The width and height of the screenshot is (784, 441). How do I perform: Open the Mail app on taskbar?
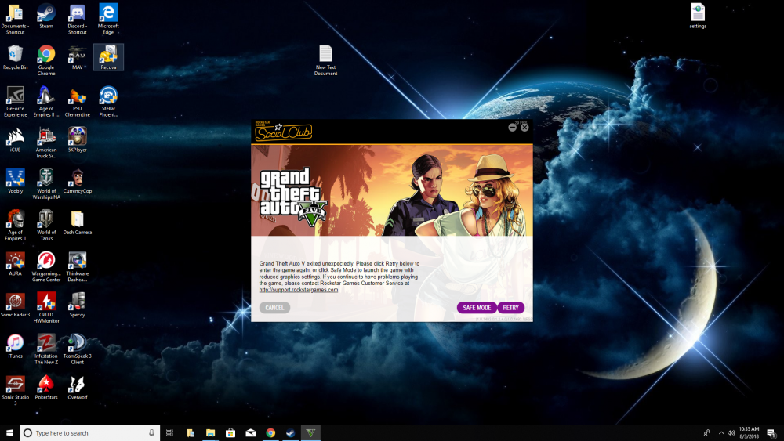[251, 433]
